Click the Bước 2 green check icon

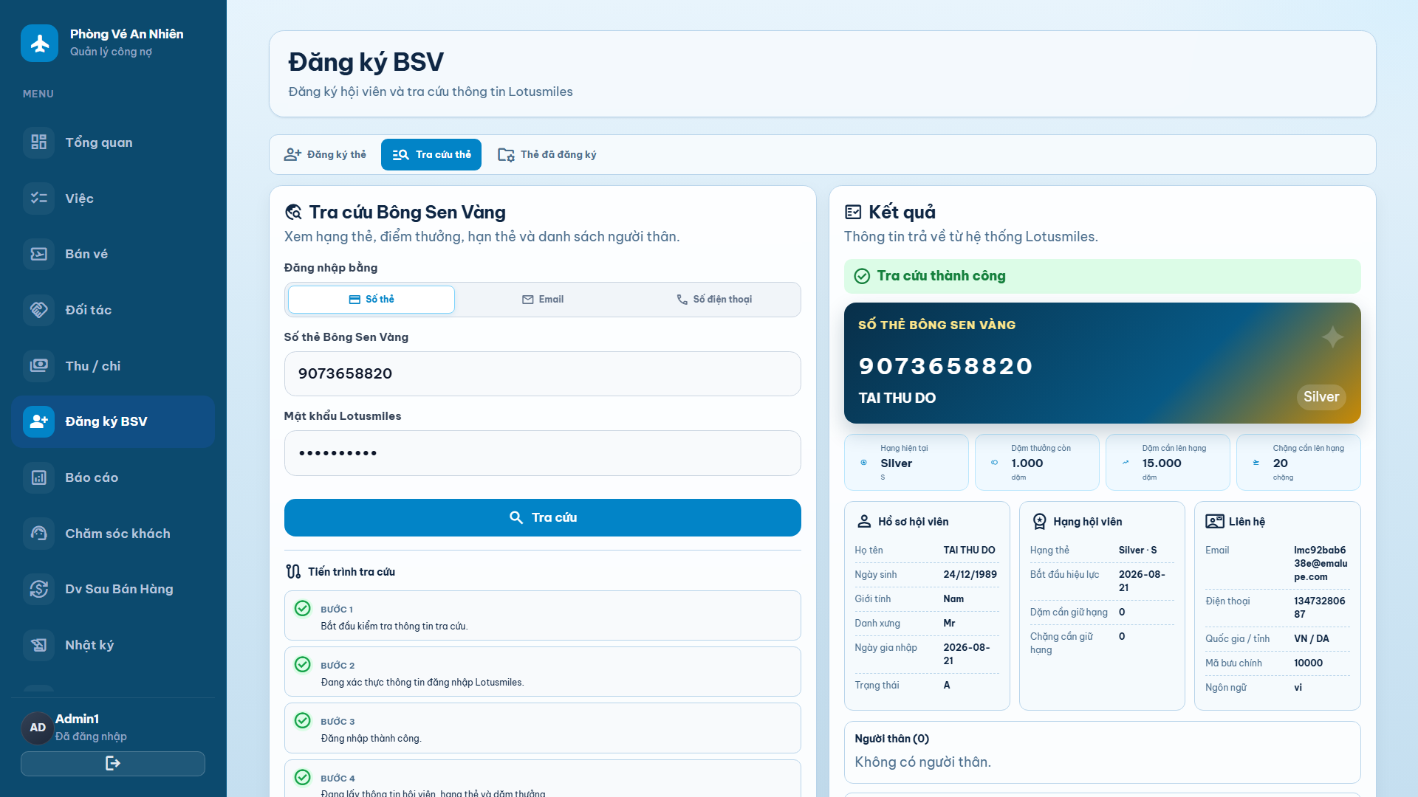coord(303,664)
